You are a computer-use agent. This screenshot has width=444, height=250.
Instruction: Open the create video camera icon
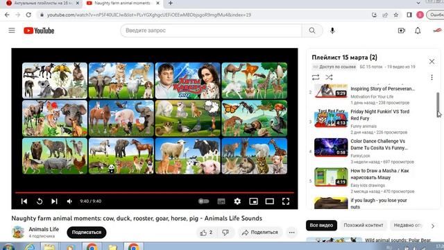[x=402, y=31]
